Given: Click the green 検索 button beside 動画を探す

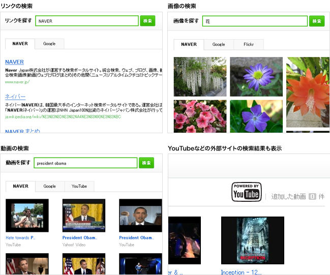Looking at the screenshot, I should pyautogui.click(x=146, y=163).
